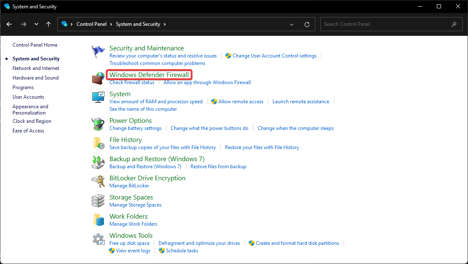Screen dimensions: 468x264
Task: Click Change battery settings link
Action: pyautogui.click(x=136, y=128)
